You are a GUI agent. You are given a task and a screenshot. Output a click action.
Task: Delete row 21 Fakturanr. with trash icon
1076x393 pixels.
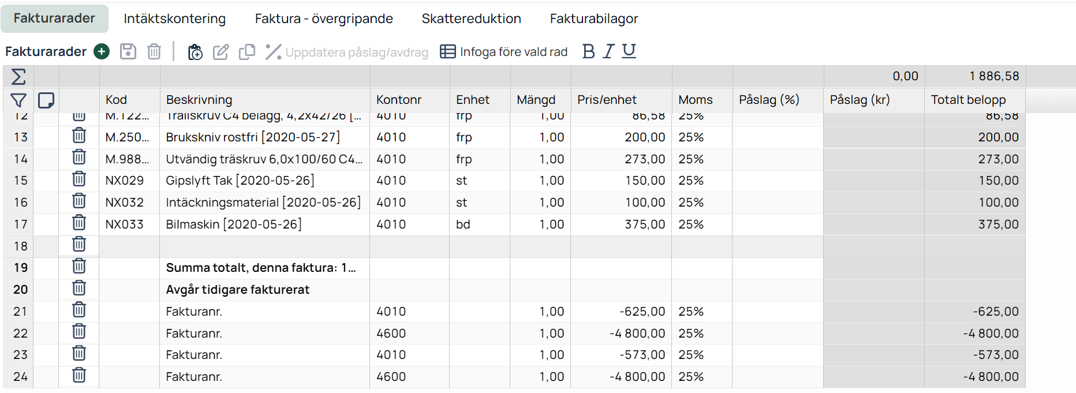pos(79,310)
